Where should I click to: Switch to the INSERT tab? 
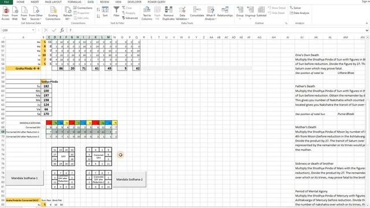pos(35,2)
